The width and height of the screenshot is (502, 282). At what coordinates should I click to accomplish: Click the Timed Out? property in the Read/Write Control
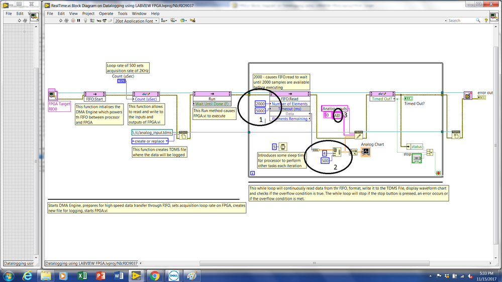[382, 99]
